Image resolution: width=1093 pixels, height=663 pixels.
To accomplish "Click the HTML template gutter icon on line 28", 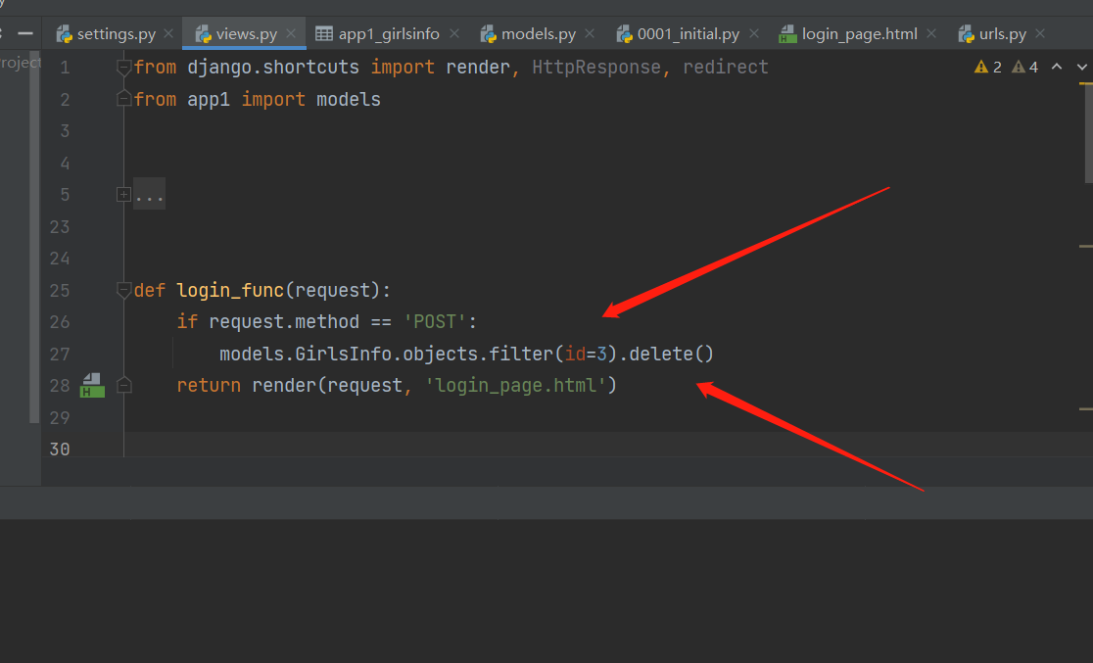I will click(92, 386).
